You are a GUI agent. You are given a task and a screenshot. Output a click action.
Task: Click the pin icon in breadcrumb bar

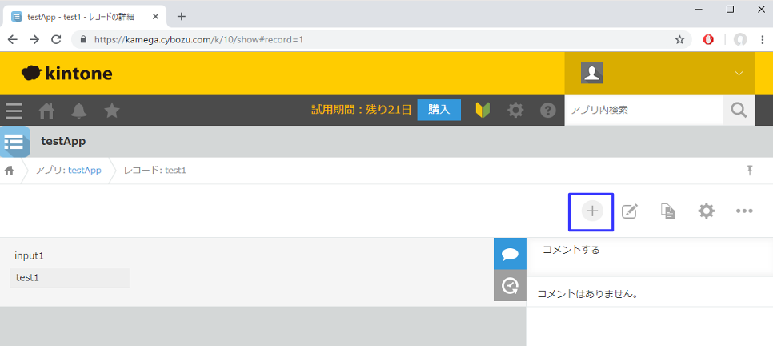750,171
